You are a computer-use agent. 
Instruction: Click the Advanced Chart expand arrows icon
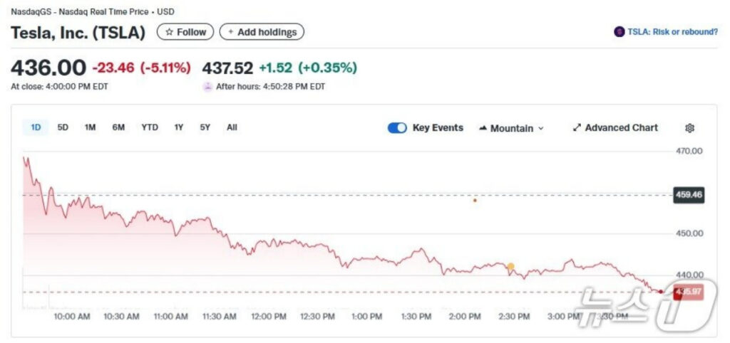click(x=577, y=128)
